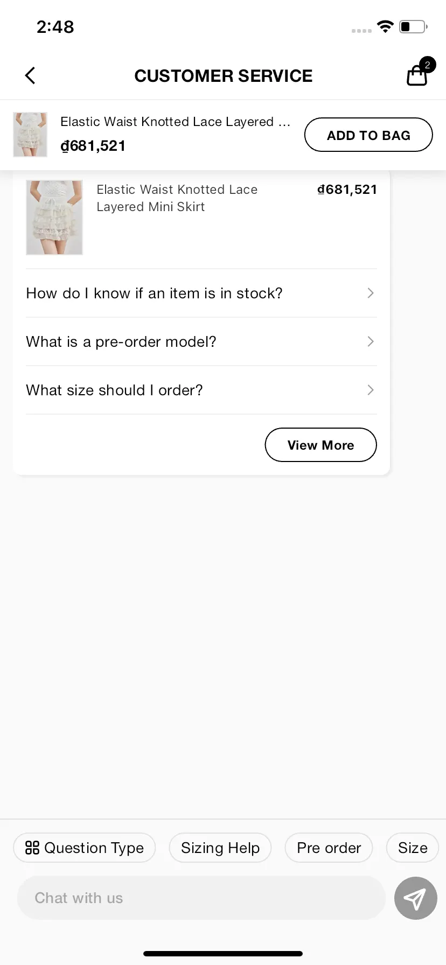Open the skirt product image in card
The image size is (446, 965).
[x=54, y=218]
